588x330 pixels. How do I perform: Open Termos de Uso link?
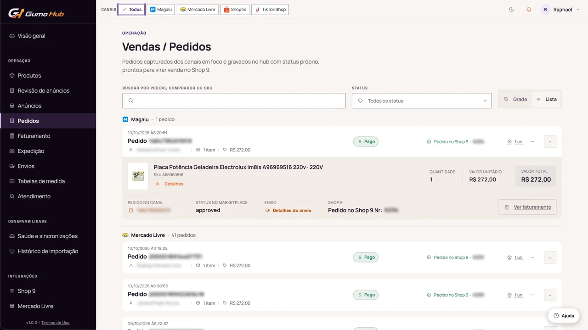click(55, 323)
